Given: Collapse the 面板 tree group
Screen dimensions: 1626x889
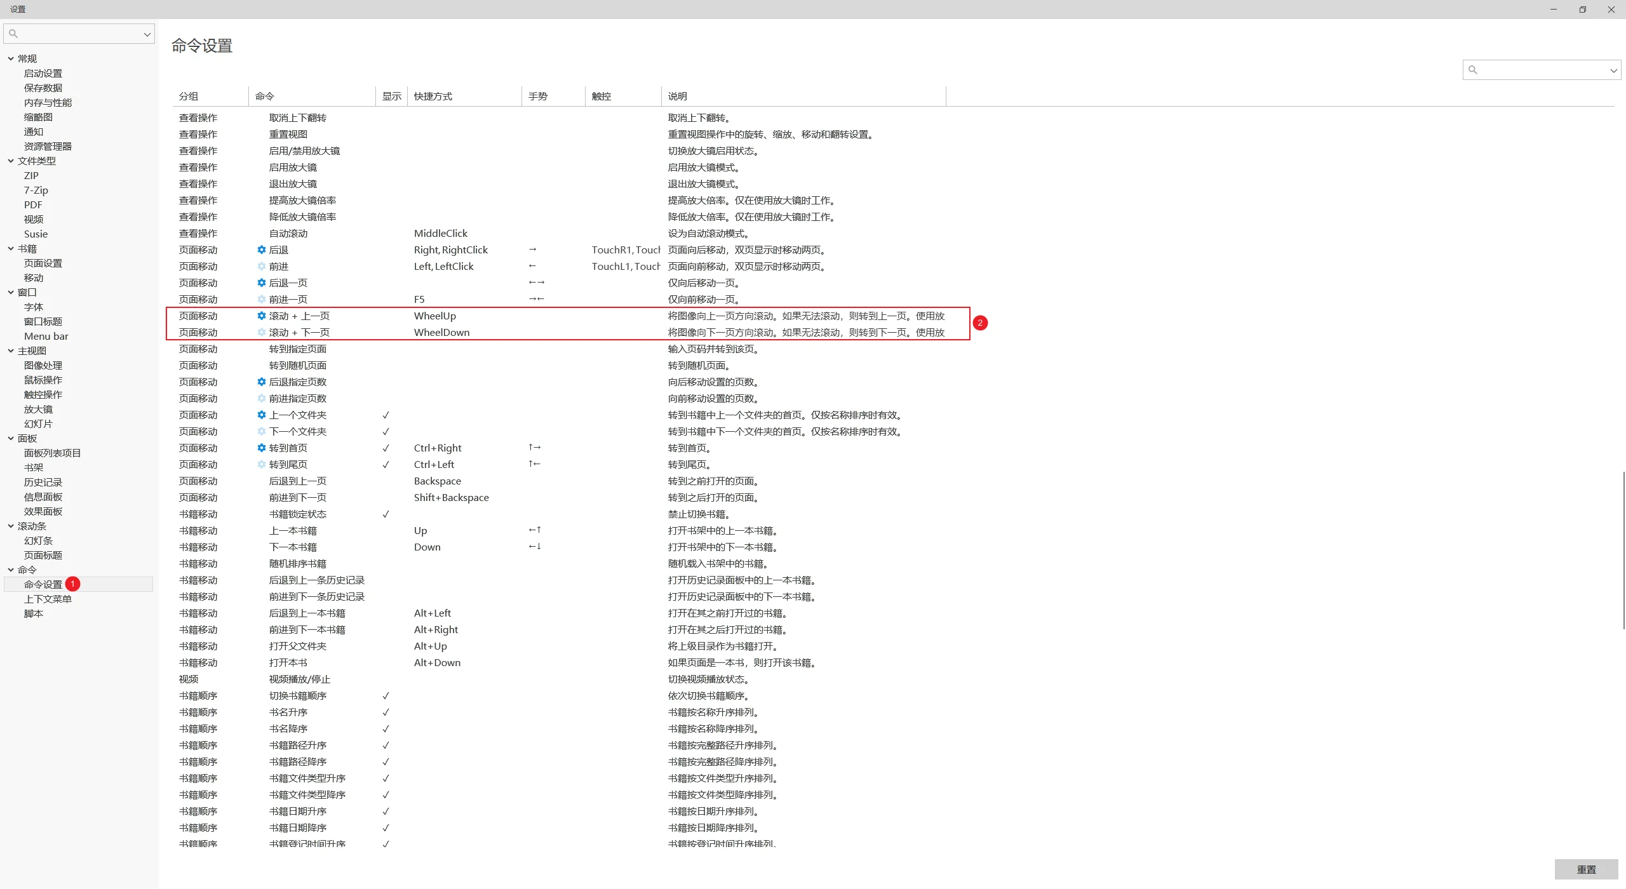Looking at the screenshot, I should 11,438.
